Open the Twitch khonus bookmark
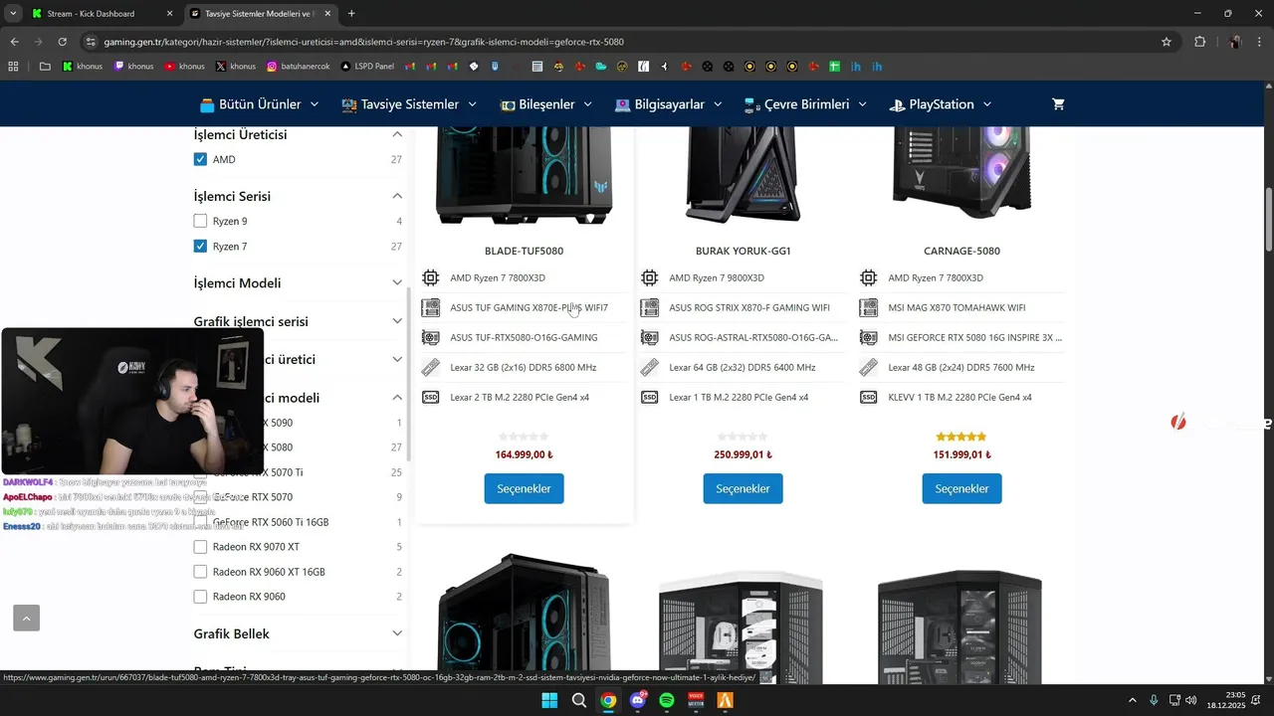The height and width of the screenshot is (716, 1274). (134, 67)
